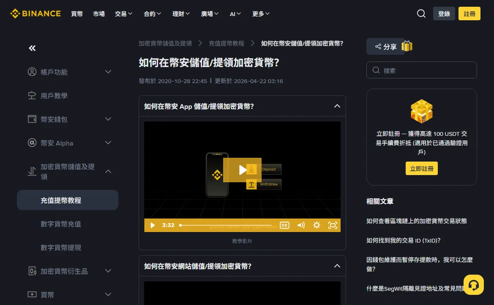
Task: Select 數字貨幣充值 sidebar item
Action: [x=61, y=224]
